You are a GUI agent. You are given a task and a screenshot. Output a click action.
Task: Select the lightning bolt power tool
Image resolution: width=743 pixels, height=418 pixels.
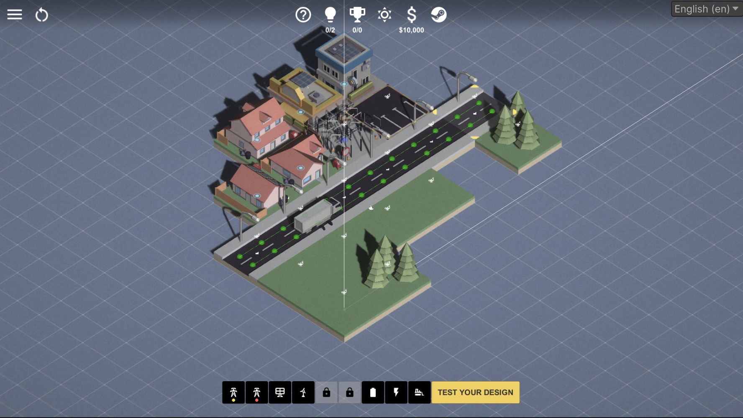pyautogui.click(x=396, y=393)
